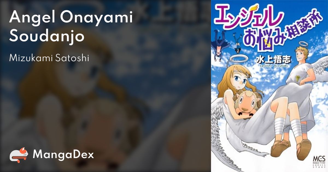Screen dimensions: 328x172
Task: Click the blurred background cover artwork
Action: (105, 86)
